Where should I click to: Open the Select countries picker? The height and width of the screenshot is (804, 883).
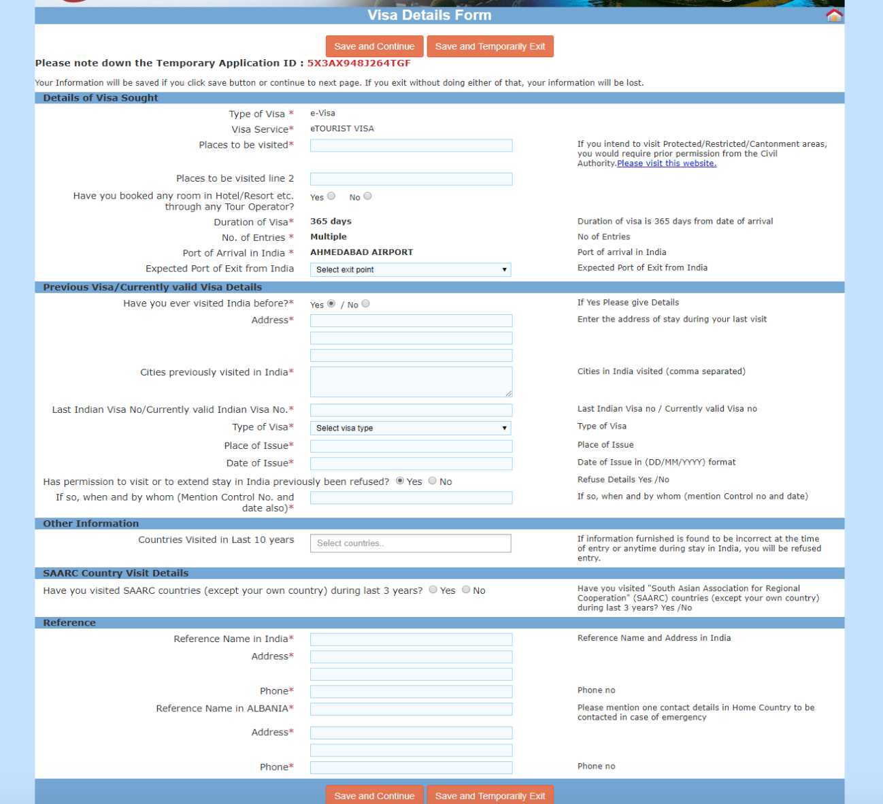(x=410, y=543)
